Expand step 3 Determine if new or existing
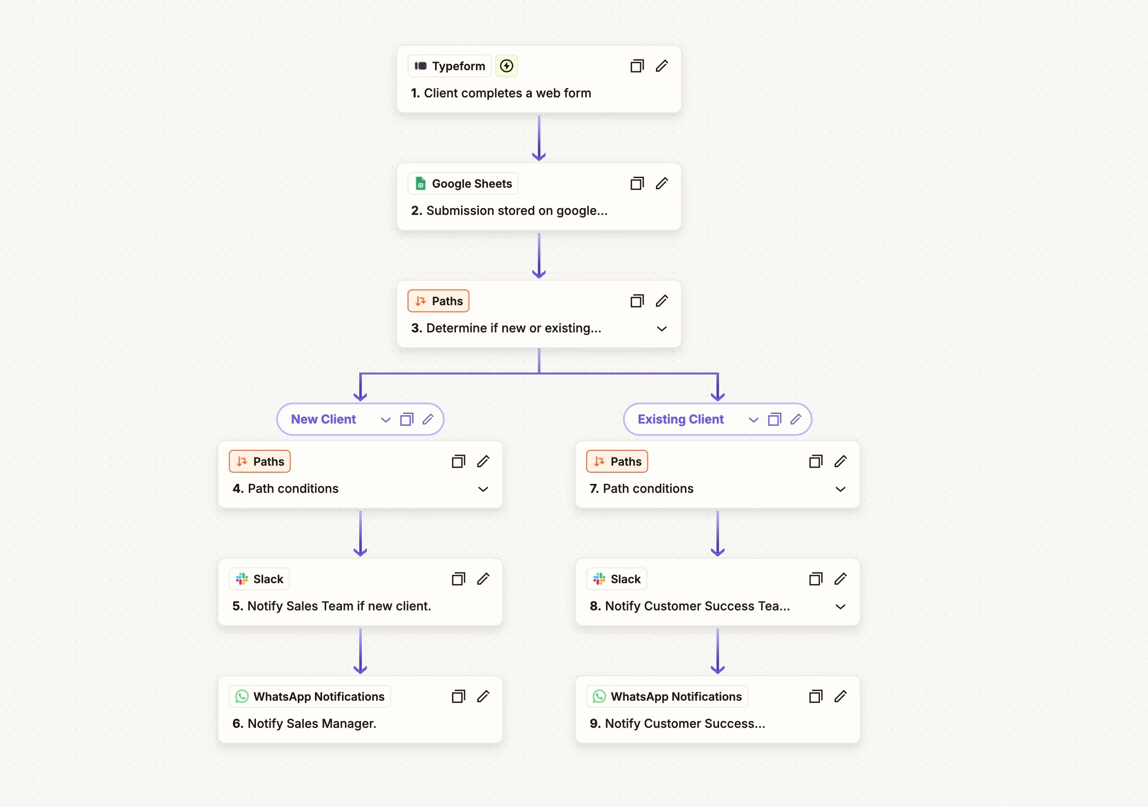Image resolution: width=1148 pixels, height=807 pixels. click(x=662, y=329)
